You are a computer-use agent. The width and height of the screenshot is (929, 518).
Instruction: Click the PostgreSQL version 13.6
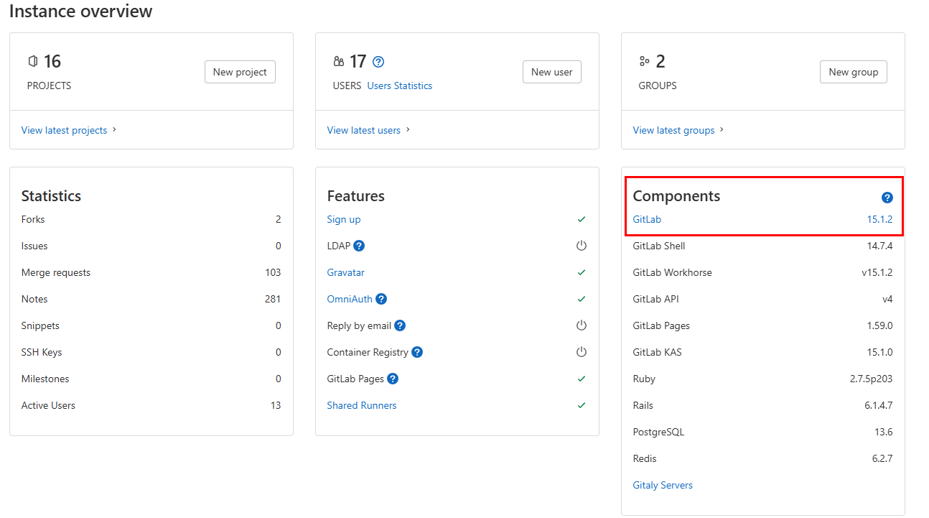tap(884, 432)
